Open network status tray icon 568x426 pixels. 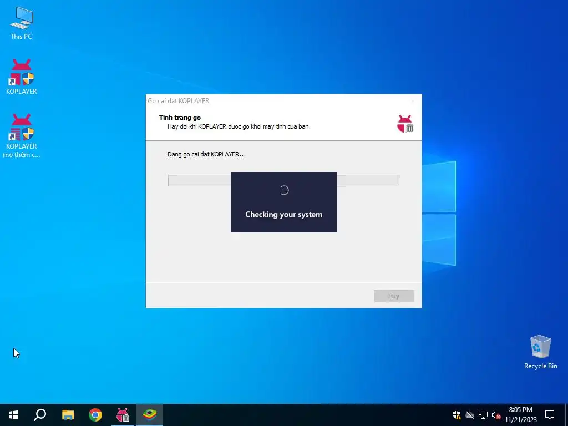pyautogui.click(x=483, y=415)
